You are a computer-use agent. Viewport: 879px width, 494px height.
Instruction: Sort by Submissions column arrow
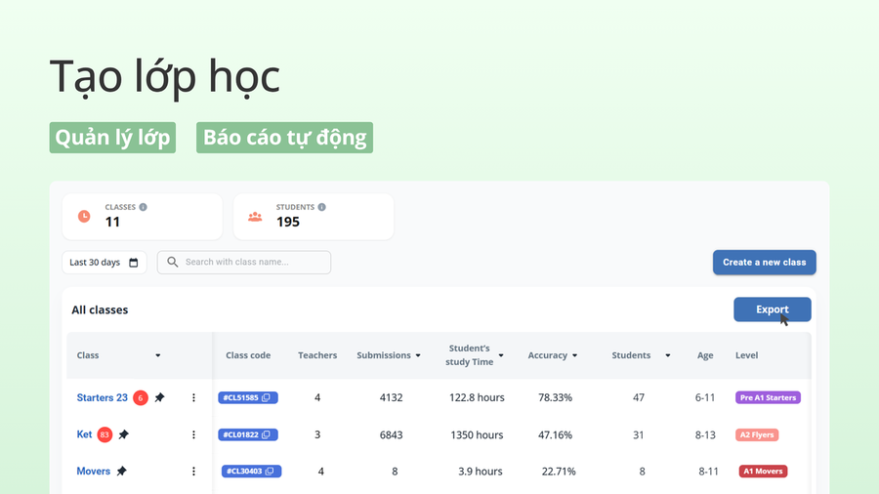[x=418, y=355]
